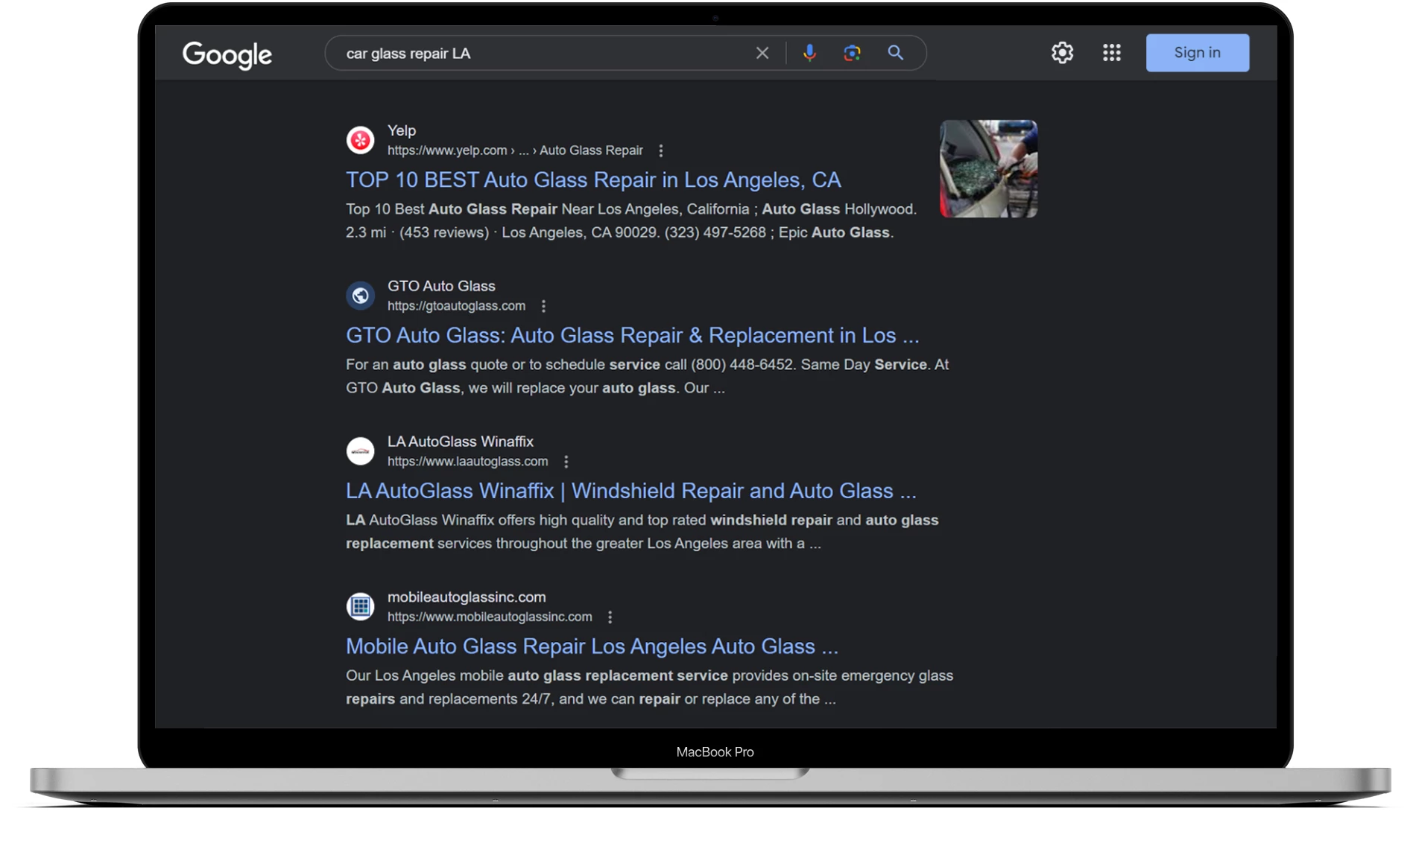
Task: Click the 'LA AutoGlass Winaffix' site name
Action: 461,442
